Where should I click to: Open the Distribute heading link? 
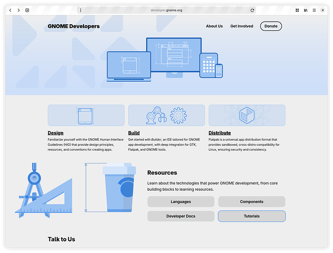tap(220, 133)
